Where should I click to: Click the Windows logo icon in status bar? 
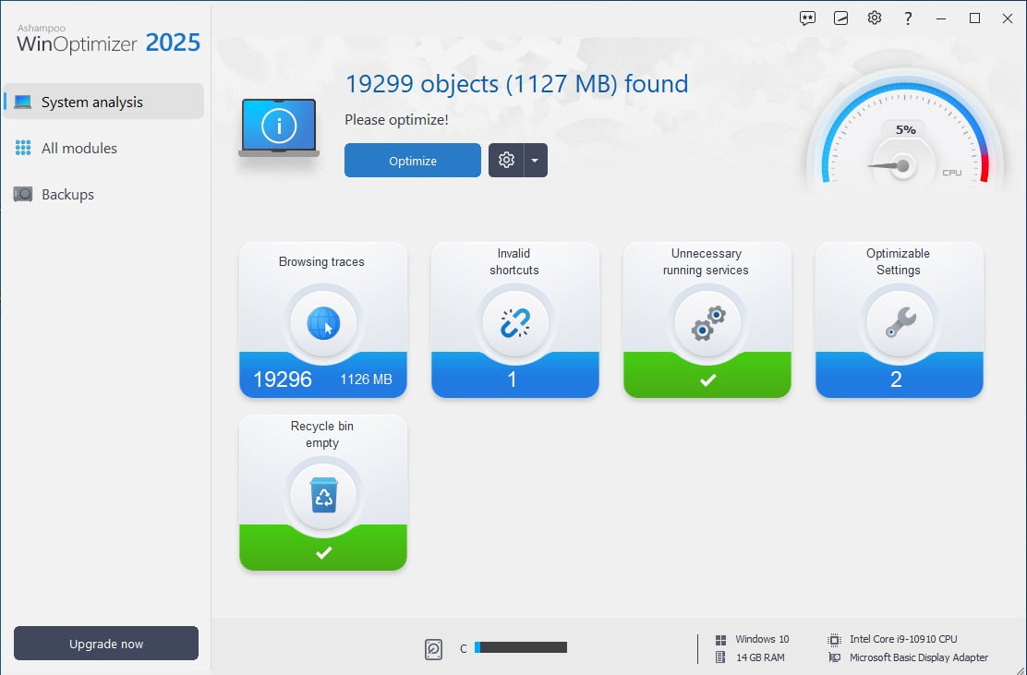point(720,640)
